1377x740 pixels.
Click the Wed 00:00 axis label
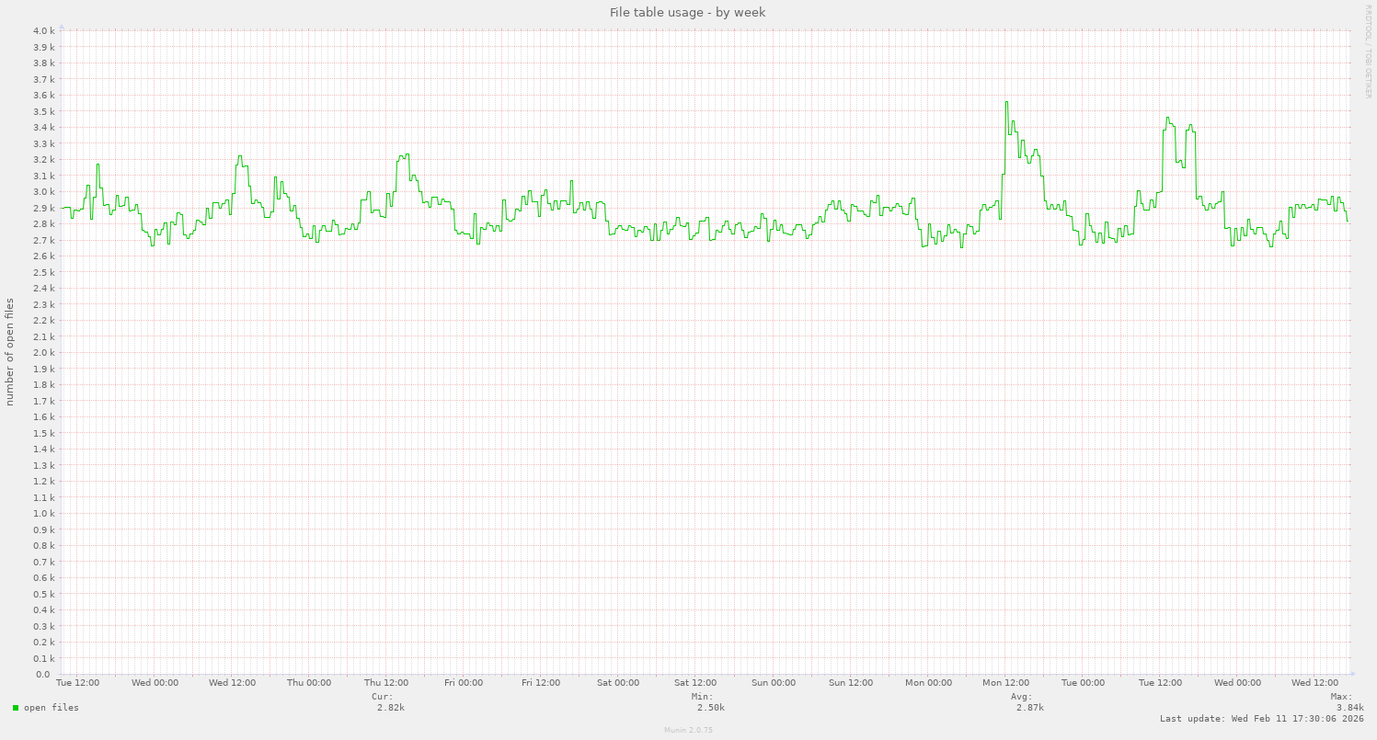[154, 682]
